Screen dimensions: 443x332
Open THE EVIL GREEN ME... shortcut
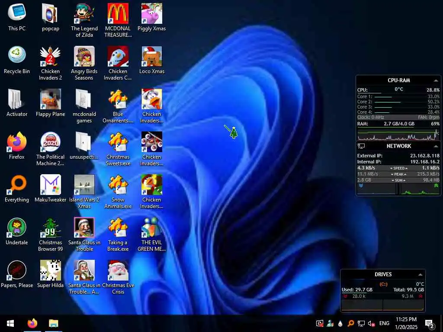152,235
